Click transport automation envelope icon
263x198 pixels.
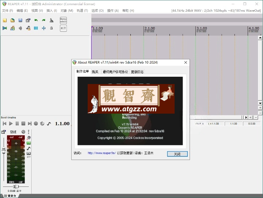pos(49,124)
